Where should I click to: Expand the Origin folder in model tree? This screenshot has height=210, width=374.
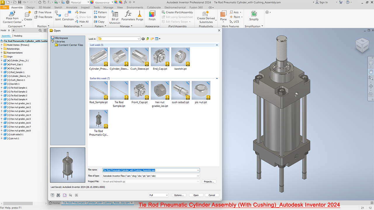click(x=1, y=57)
